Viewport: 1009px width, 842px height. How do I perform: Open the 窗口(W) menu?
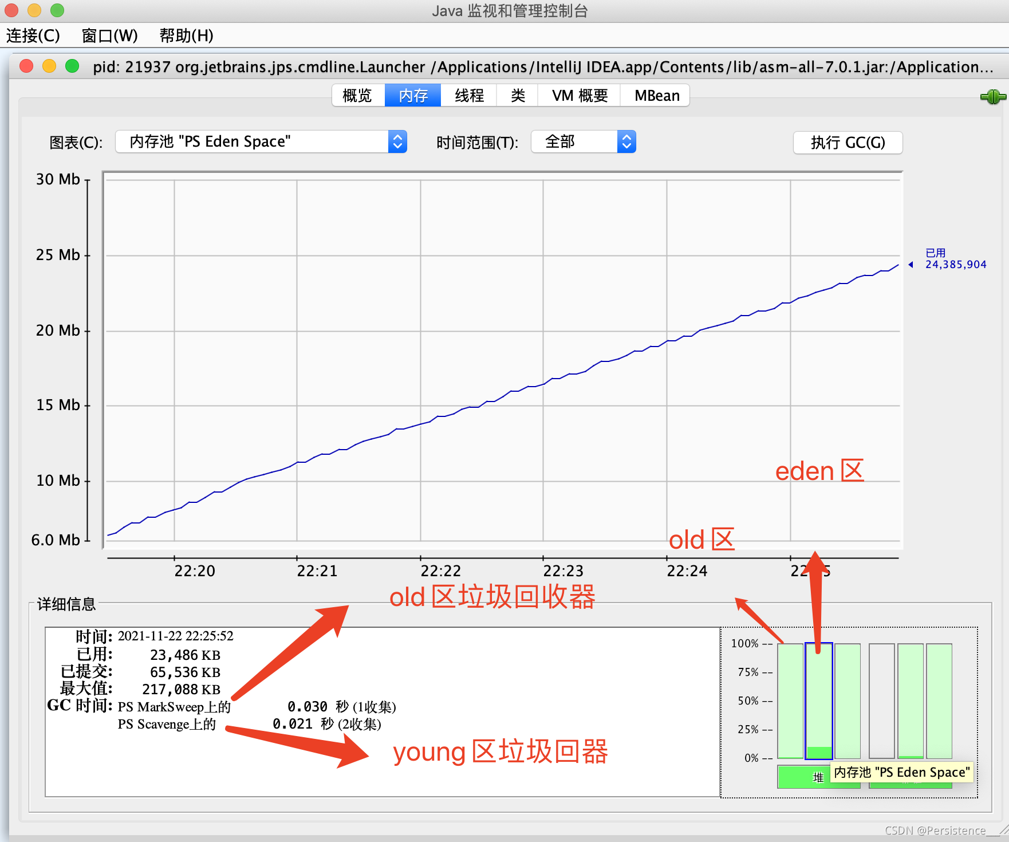click(x=110, y=36)
